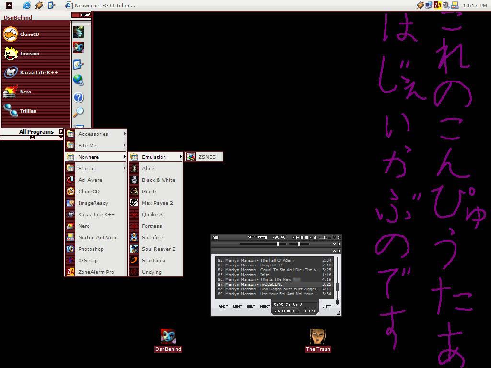Screen dimensions: 491x368
Task: Choose Max Payne 2 from the Nowhere menu
Action: (156, 203)
